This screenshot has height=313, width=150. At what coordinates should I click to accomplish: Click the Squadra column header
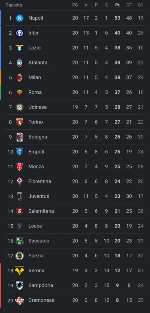point(14,5)
